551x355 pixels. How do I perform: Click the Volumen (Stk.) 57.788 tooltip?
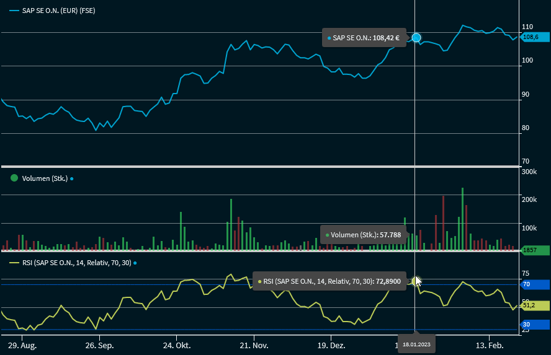point(363,235)
